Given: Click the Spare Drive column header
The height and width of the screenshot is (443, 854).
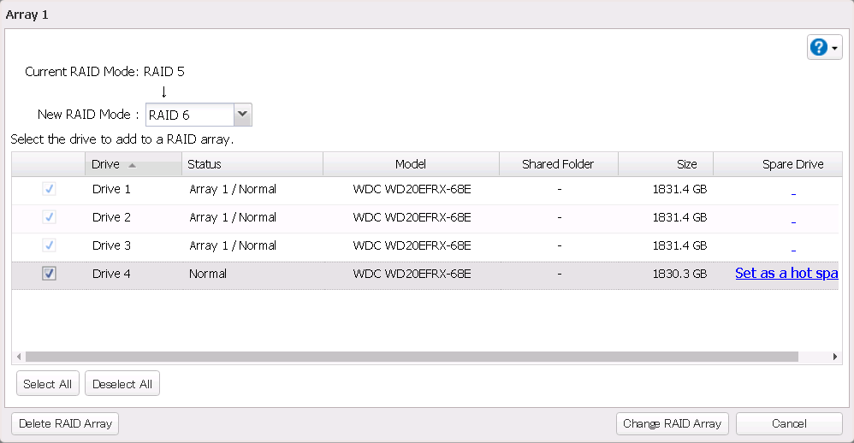Looking at the screenshot, I should (792, 164).
